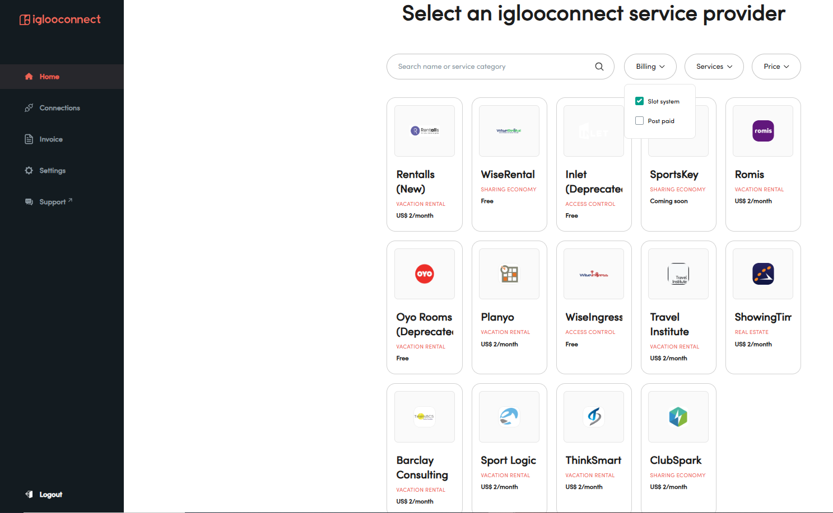Select the WiseIngress logo thumbnail

coord(594,274)
